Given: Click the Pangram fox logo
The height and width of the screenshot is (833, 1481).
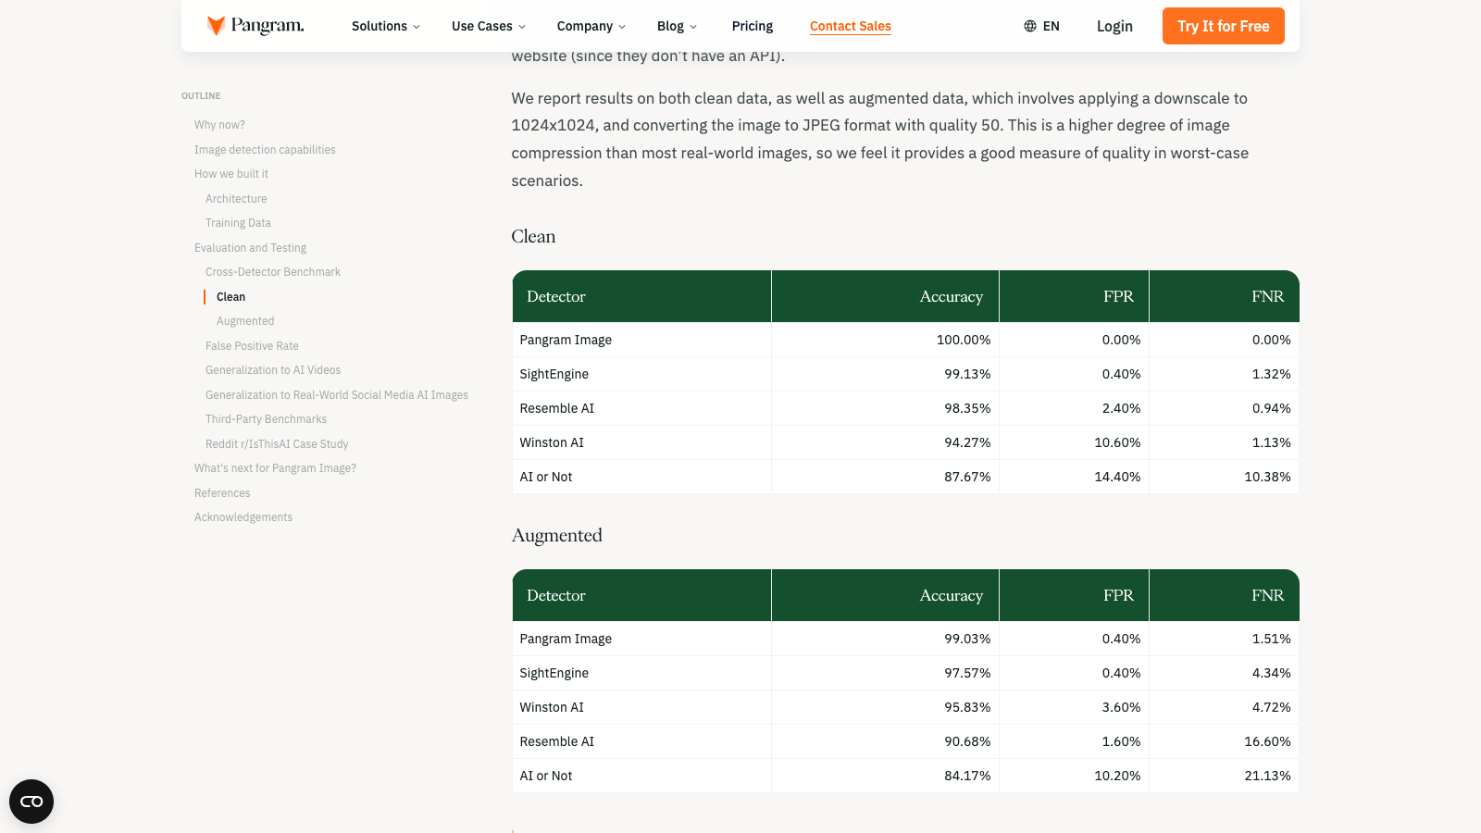Looking at the screenshot, I should [x=255, y=26].
